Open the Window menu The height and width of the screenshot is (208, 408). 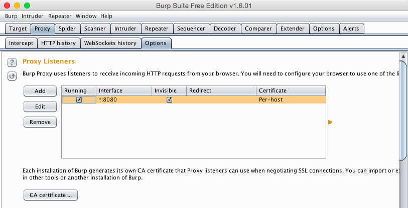pyautogui.click(x=86, y=16)
